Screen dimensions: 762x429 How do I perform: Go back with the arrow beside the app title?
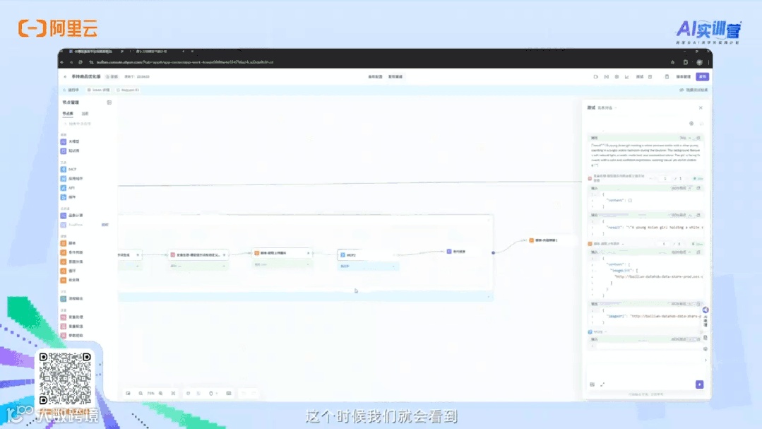click(x=65, y=77)
